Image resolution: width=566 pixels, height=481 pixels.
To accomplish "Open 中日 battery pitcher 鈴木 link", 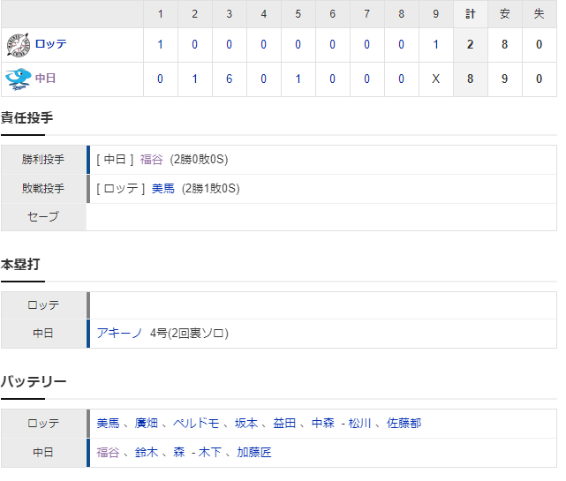I will coord(147,453).
